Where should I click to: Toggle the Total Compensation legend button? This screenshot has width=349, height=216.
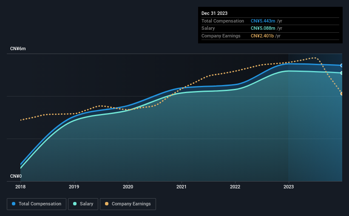[37, 204]
